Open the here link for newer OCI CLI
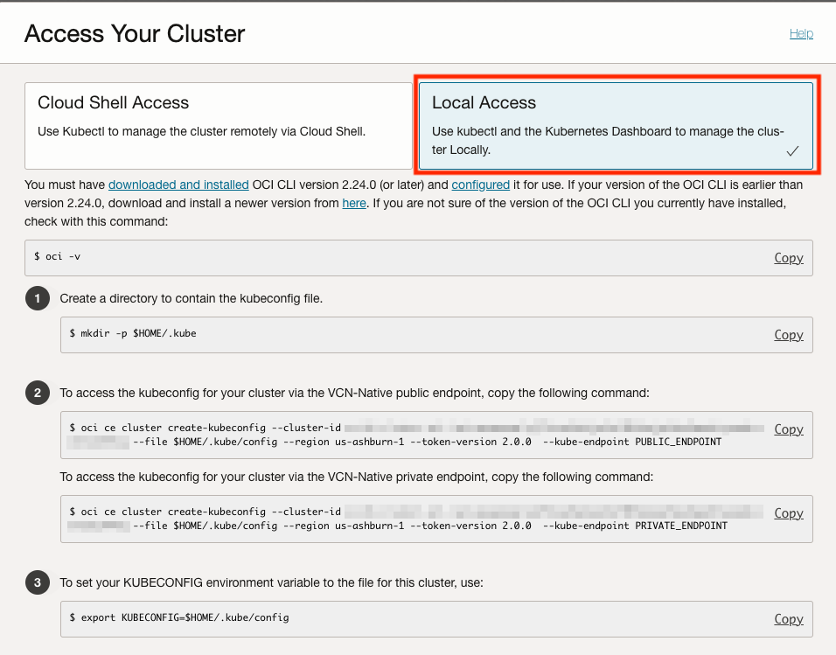 [x=353, y=203]
